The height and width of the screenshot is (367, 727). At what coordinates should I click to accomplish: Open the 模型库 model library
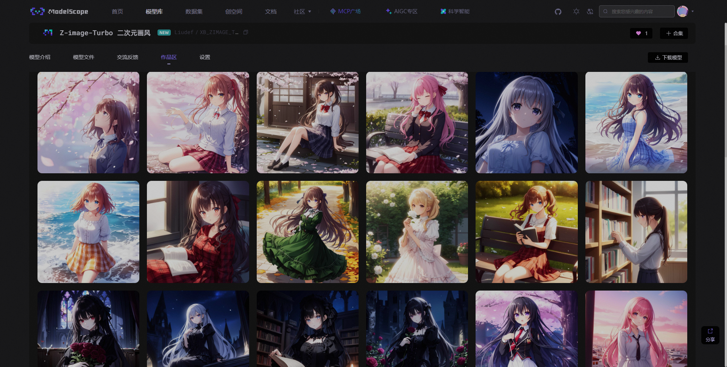point(154,11)
